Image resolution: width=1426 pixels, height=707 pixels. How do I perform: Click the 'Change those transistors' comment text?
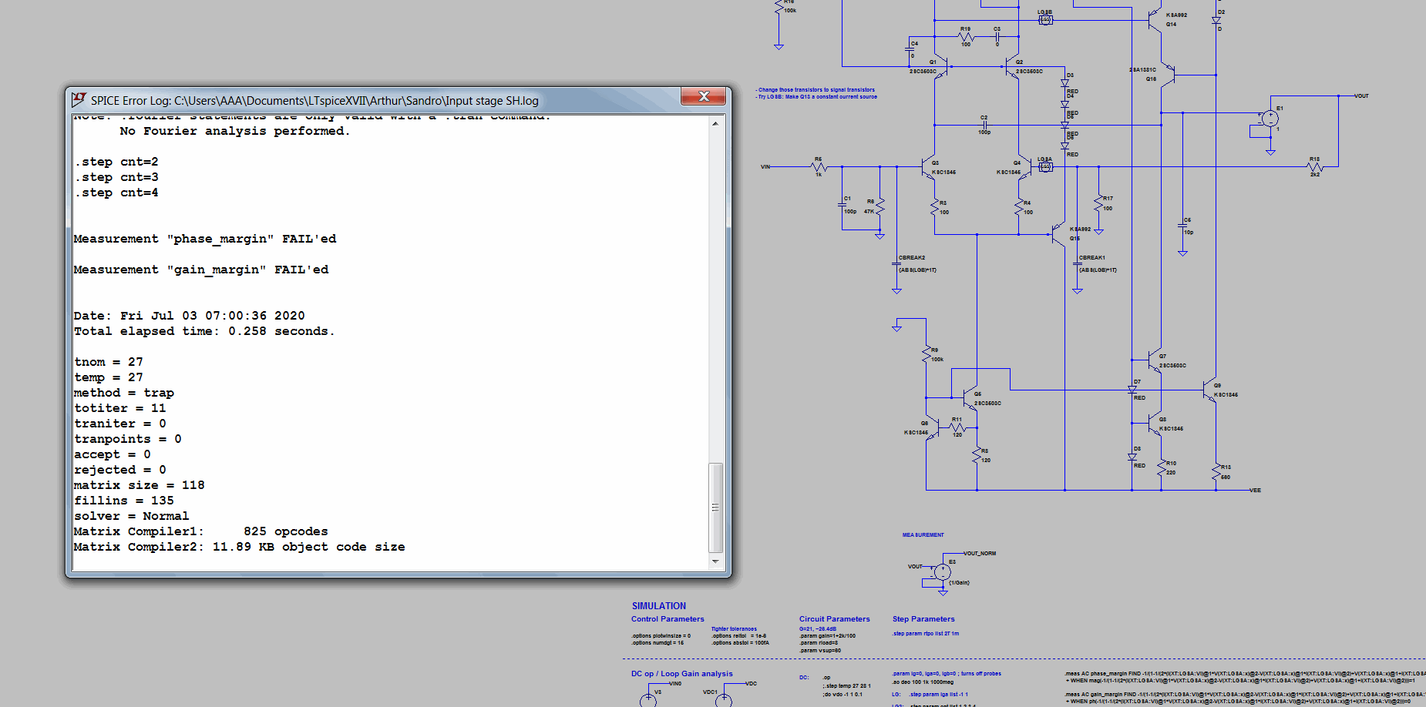816,90
